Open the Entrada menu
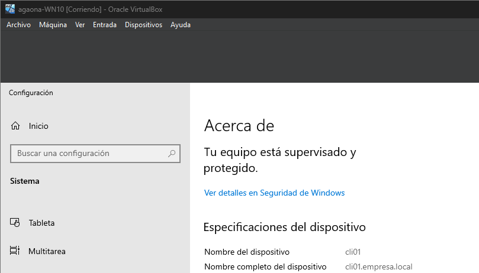The image size is (479, 273). pyautogui.click(x=105, y=25)
